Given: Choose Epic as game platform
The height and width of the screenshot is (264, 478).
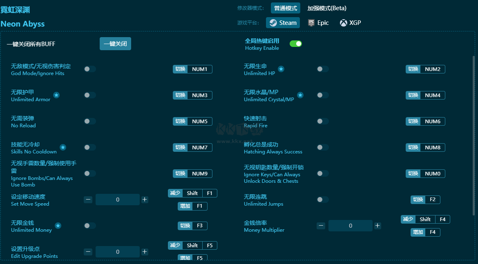Looking at the screenshot, I should pyautogui.click(x=319, y=23).
